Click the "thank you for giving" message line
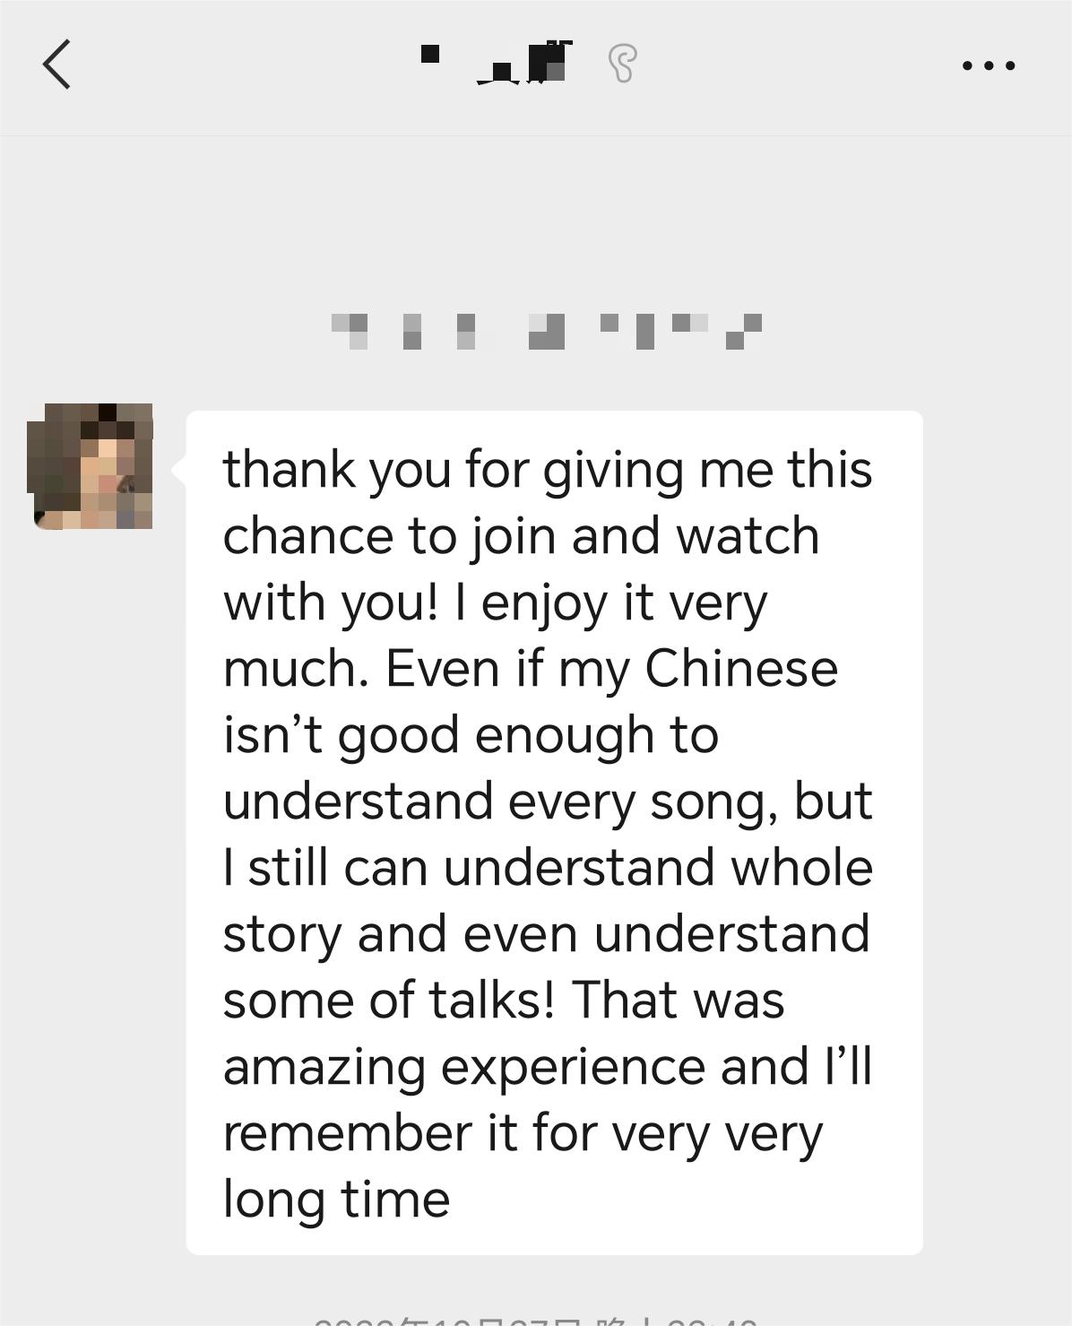The height and width of the screenshot is (1326, 1072). click(x=547, y=469)
